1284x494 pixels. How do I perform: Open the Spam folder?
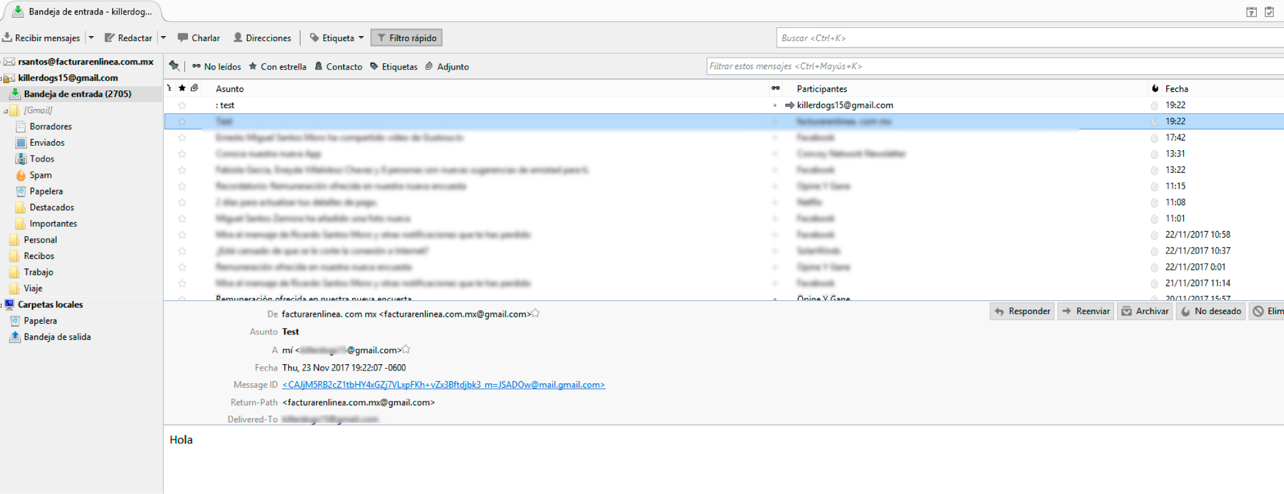(x=41, y=175)
